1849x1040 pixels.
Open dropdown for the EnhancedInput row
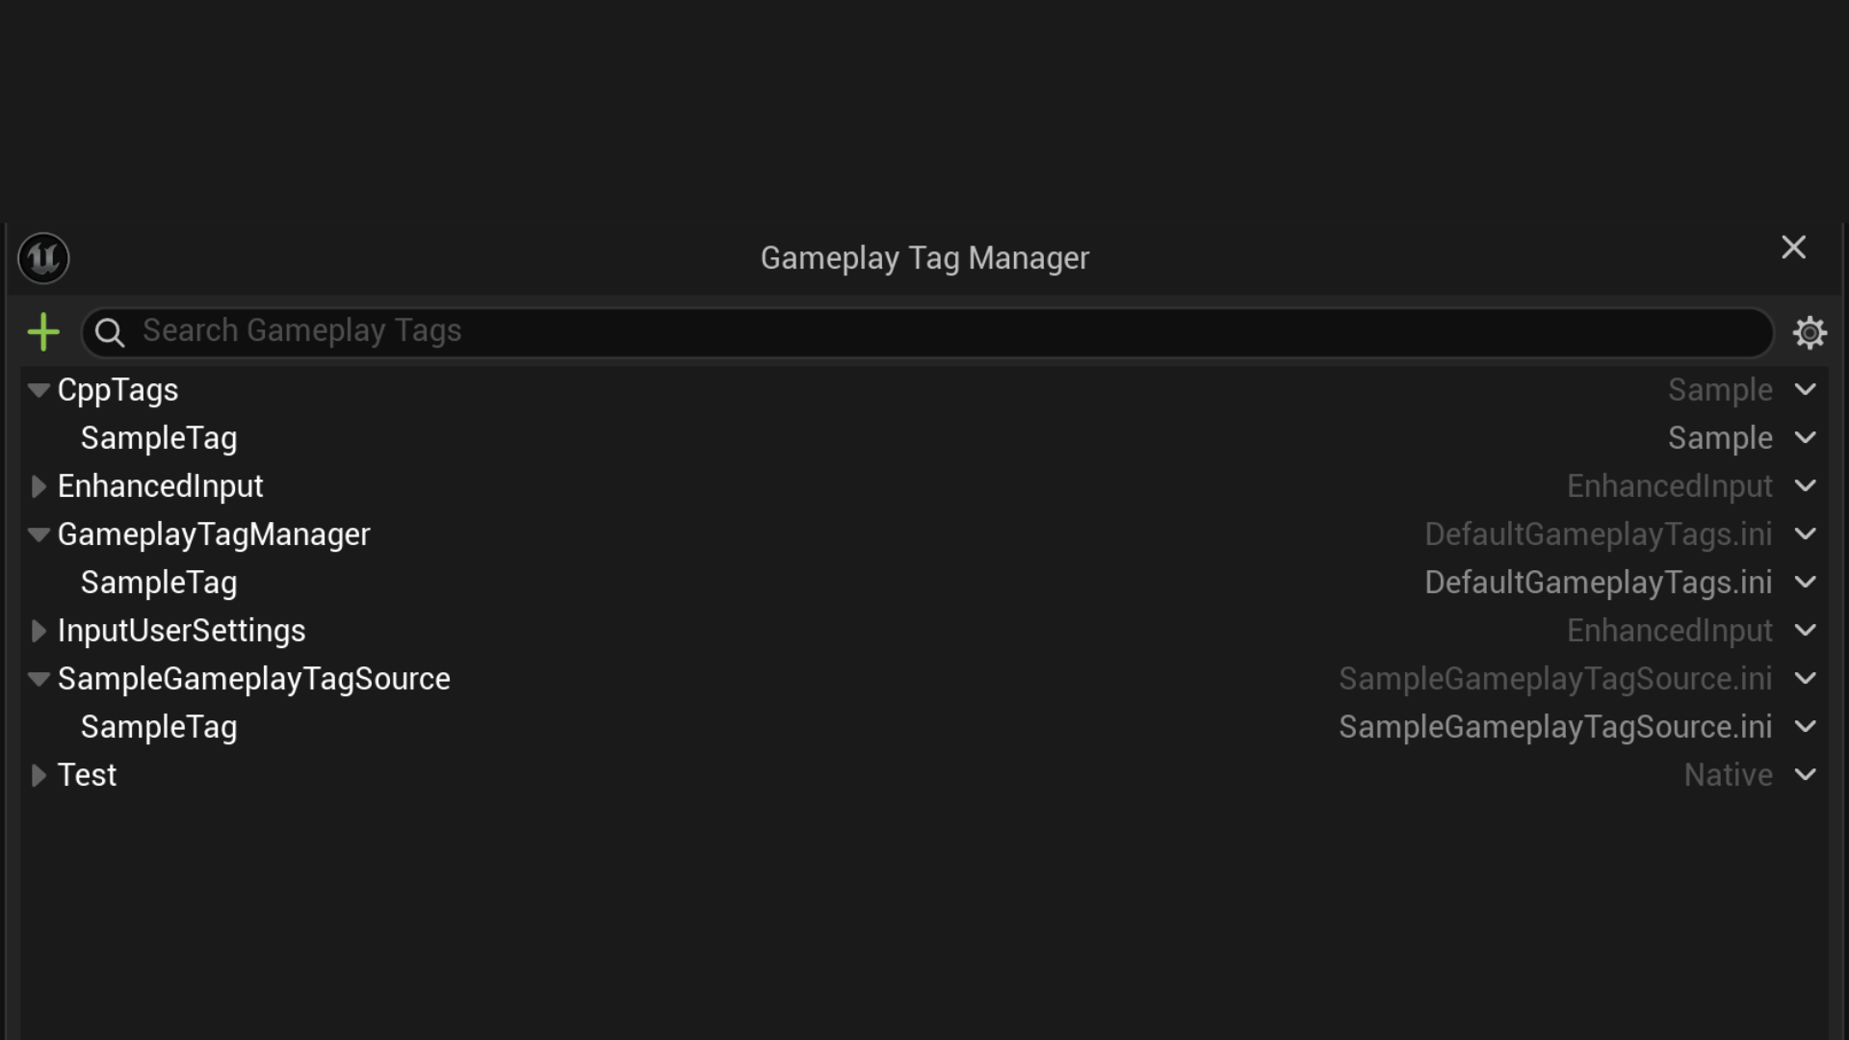(x=1806, y=486)
